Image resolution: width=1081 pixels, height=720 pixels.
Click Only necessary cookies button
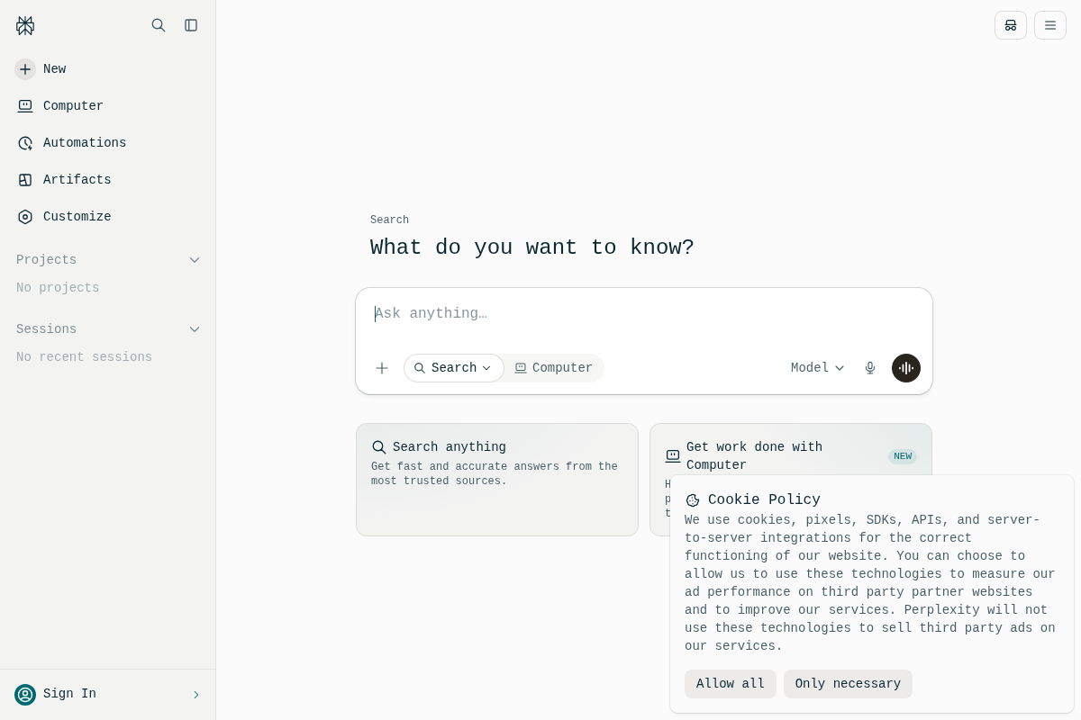[x=848, y=684]
